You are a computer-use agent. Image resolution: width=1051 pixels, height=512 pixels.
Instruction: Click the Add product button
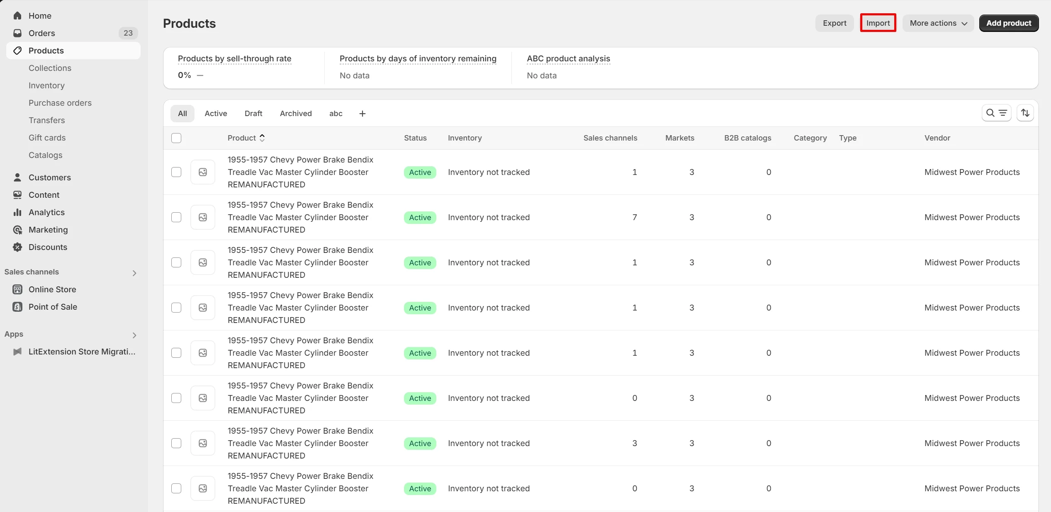(1009, 23)
